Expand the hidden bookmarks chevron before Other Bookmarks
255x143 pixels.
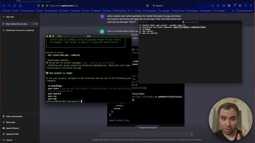[x=233, y=11]
